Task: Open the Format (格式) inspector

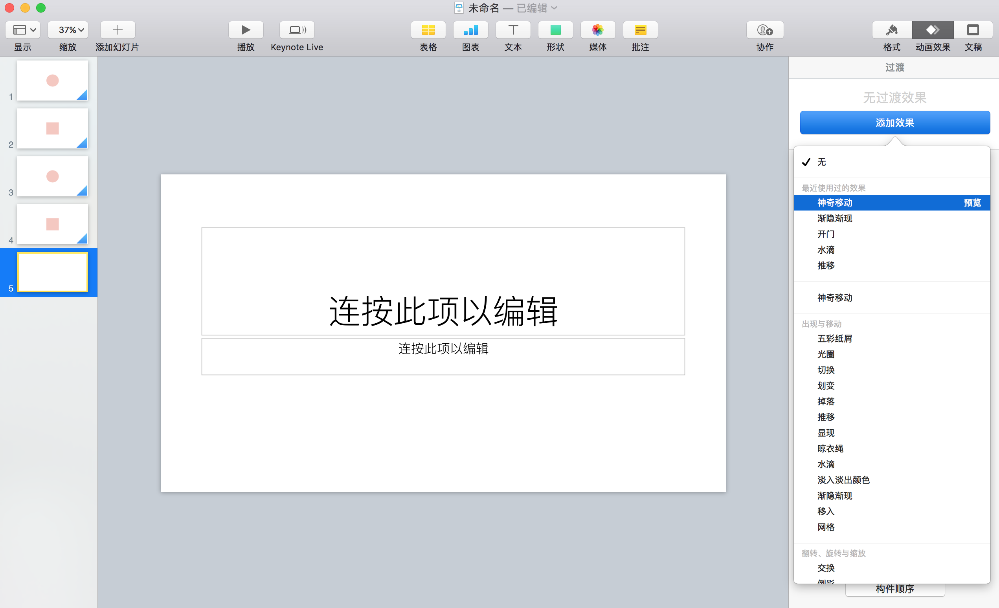Action: pyautogui.click(x=892, y=30)
